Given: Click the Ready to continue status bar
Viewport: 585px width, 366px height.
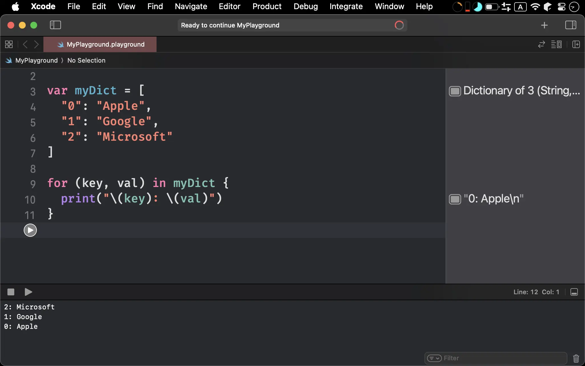Looking at the screenshot, I should (x=292, y=25).
